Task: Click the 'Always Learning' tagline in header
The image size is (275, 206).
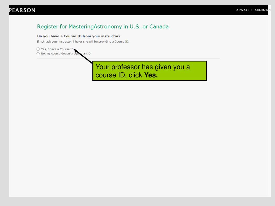Action: (252, 10)
